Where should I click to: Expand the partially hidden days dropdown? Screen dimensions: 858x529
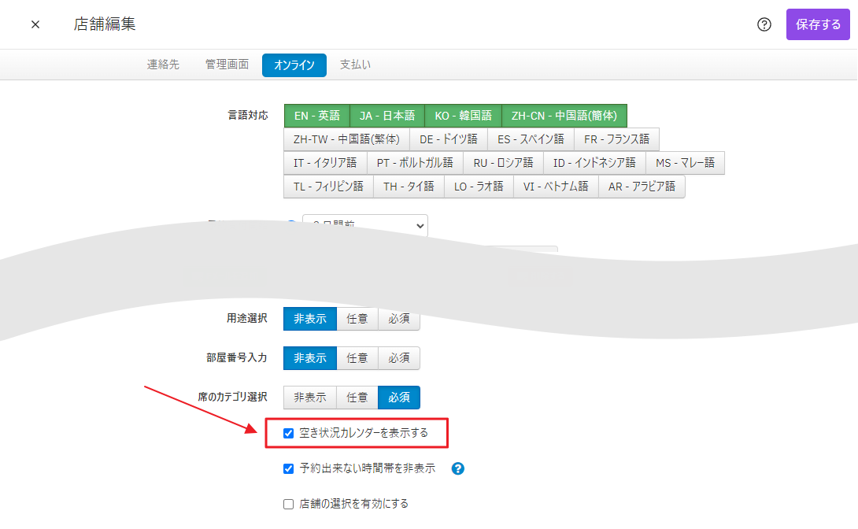tap(364, 226)
